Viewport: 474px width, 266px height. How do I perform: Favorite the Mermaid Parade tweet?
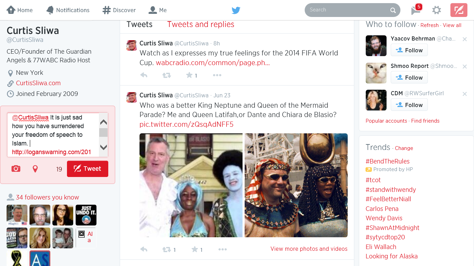[195, 249]
